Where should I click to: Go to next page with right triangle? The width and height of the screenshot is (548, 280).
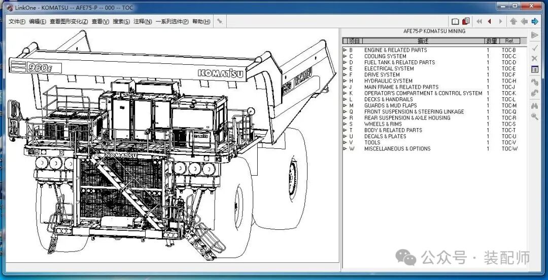click(501, 22)
